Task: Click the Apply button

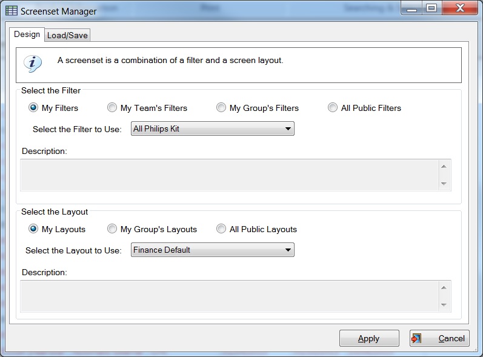Action: (369, 339)
